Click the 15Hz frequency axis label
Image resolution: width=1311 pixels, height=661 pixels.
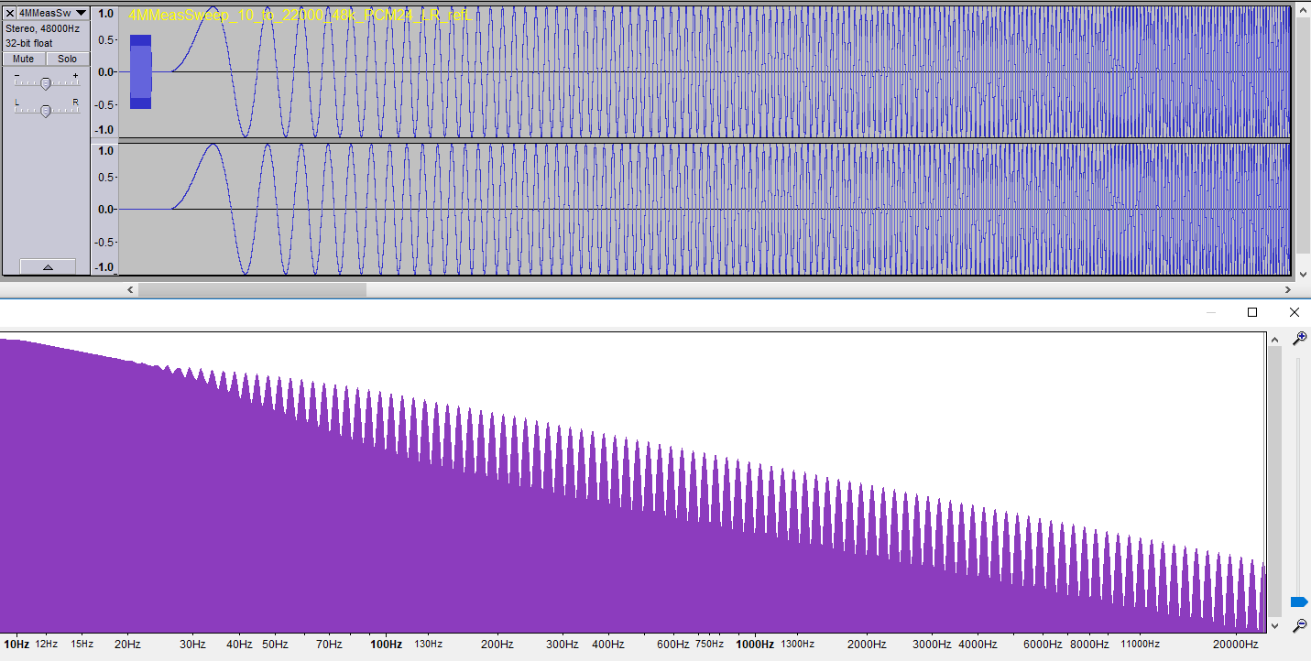pyautogui.click(x=82, y=645)
